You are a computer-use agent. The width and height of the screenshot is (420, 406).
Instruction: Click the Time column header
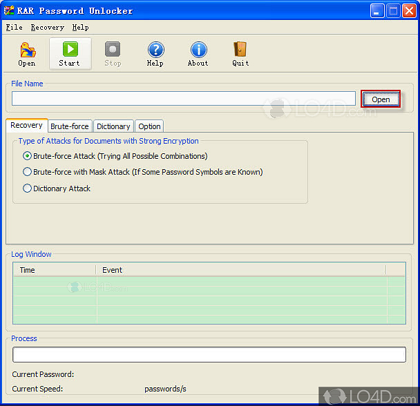click(55, 270)
